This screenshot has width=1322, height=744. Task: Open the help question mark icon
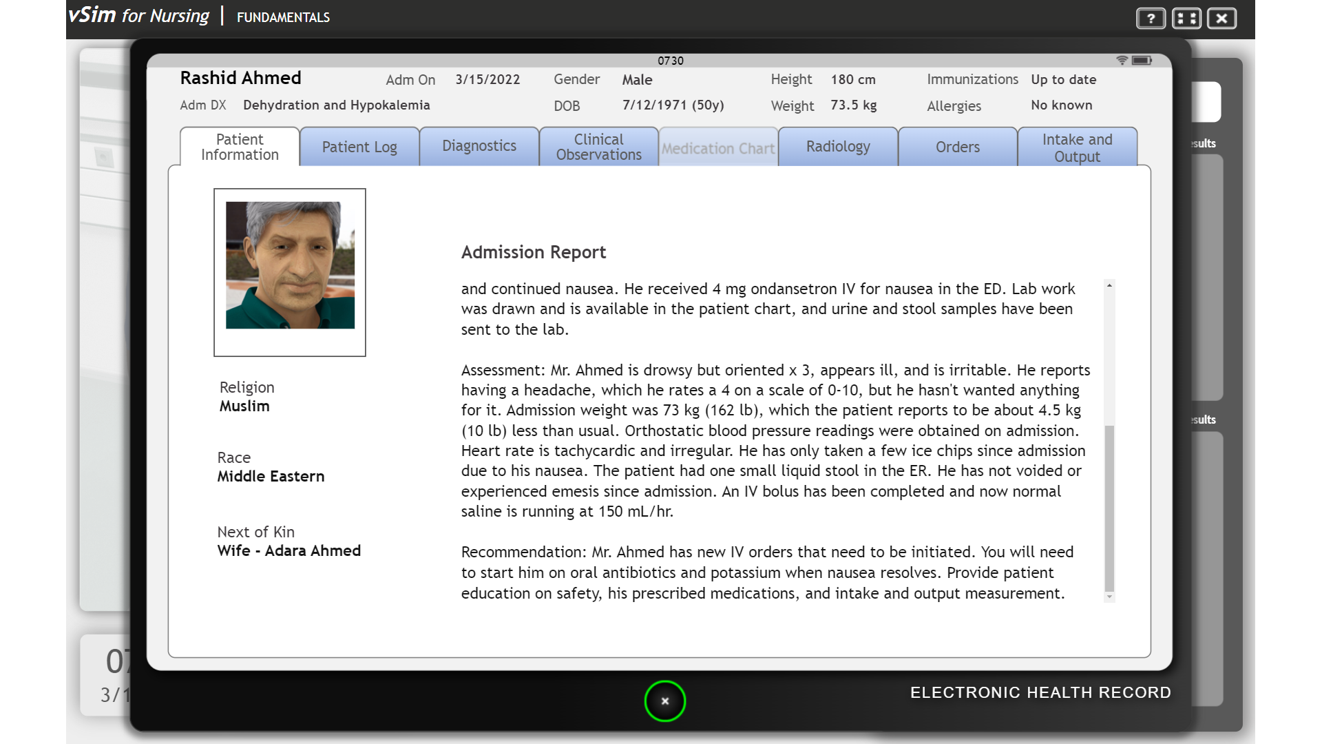pos(1151,19)
